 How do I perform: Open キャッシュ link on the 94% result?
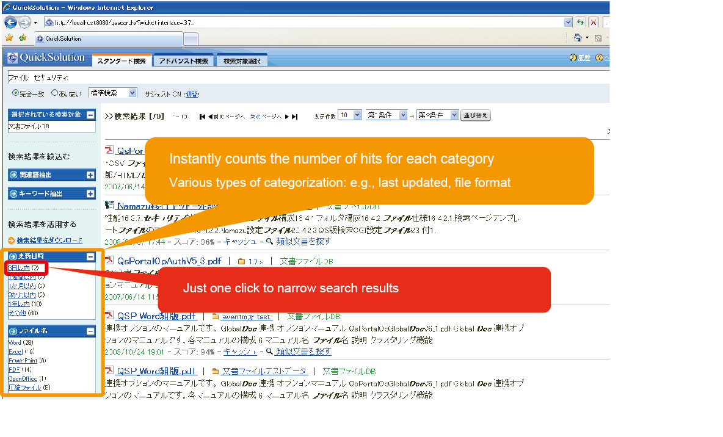240,352
